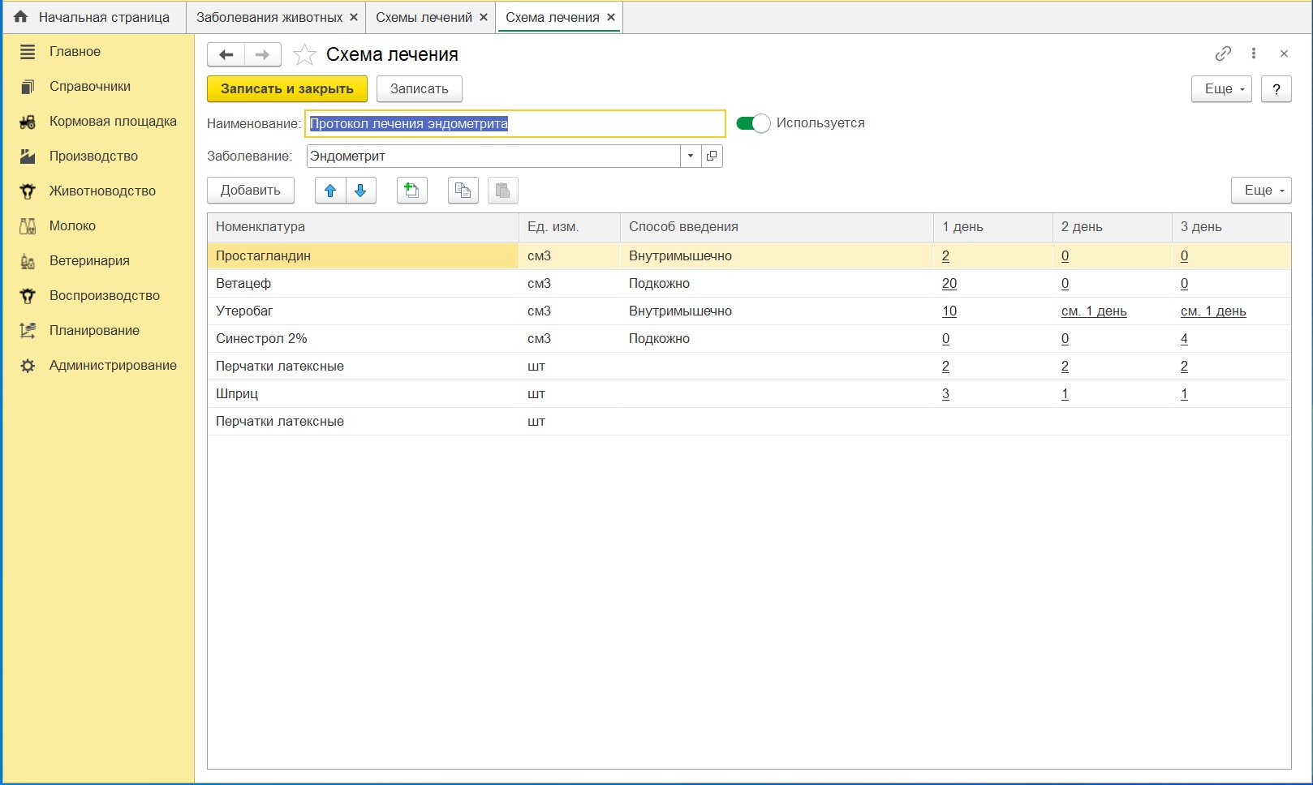Click the add day column icon
This screenshot has width=1313, height=785.
point(412,191)
